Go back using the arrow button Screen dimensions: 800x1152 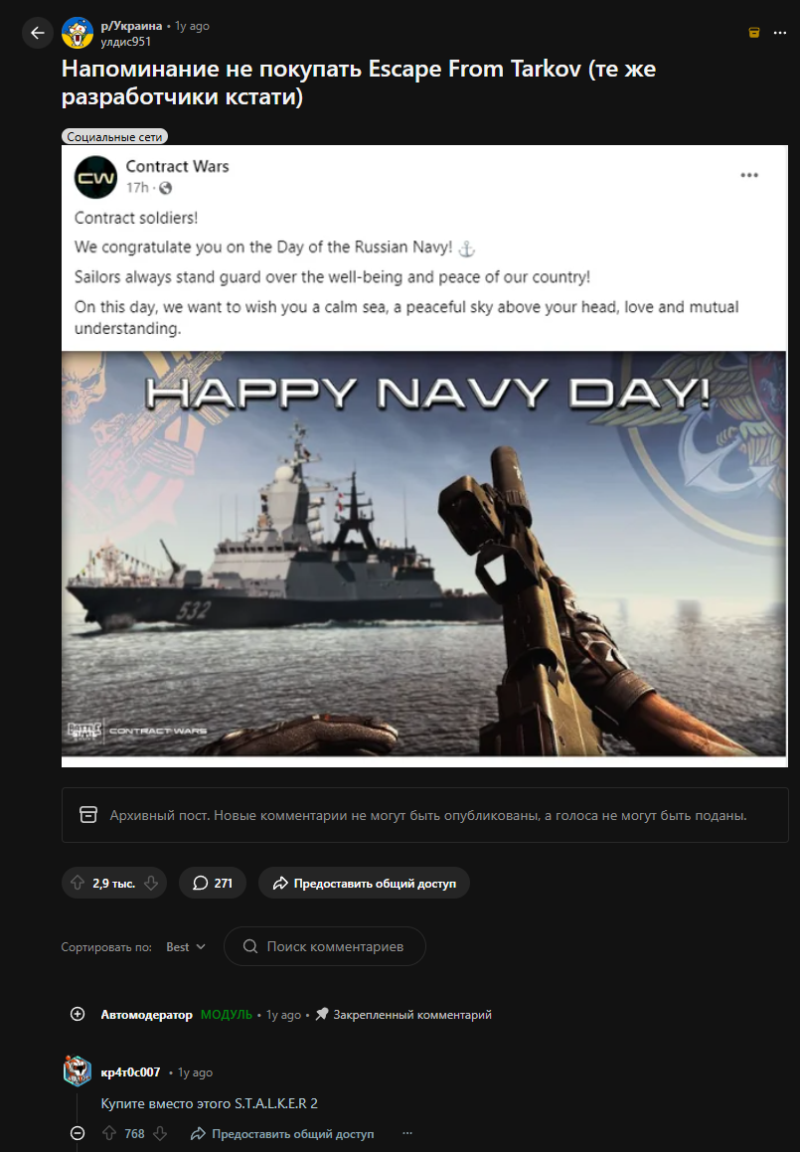[x=38, y=33]
